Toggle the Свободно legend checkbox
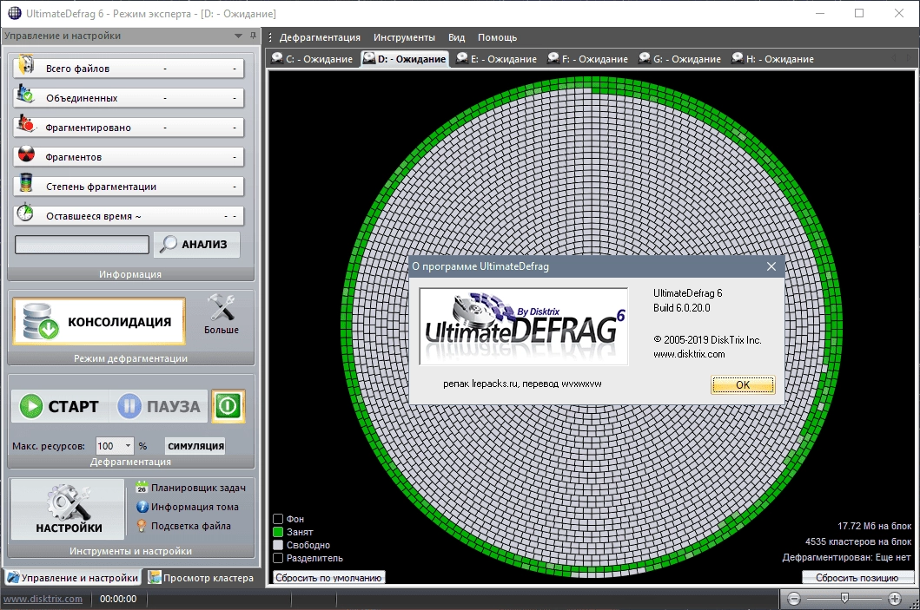Image resolution: width=920 pixels, height=610 pixels. [x=278, y=545]
